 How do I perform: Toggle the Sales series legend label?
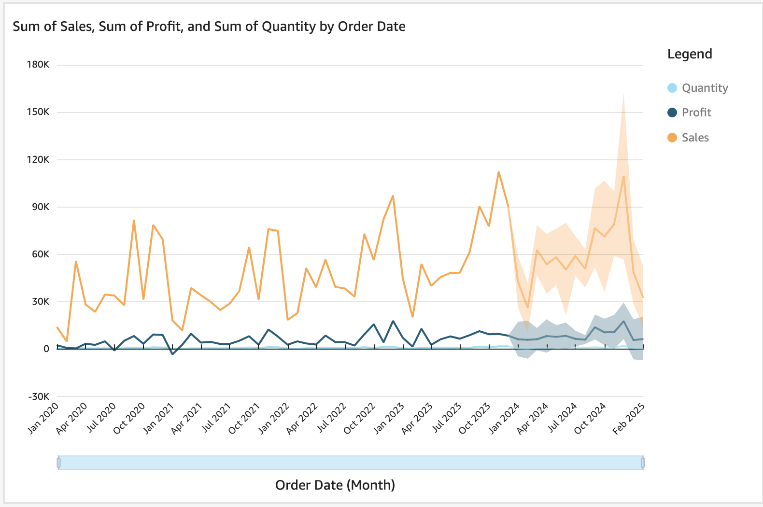click(695, 138)
